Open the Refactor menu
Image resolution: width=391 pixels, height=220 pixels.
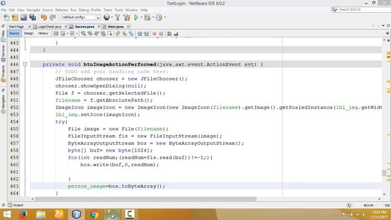point(62,10)
